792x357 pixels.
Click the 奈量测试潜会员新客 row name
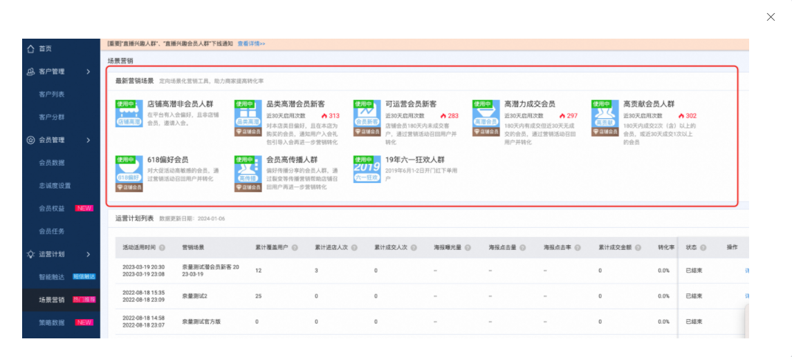coord(210,270)
